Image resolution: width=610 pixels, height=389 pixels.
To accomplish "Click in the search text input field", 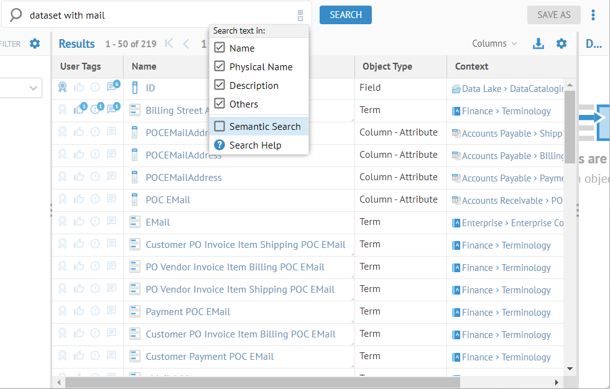I will click(155, 15).
